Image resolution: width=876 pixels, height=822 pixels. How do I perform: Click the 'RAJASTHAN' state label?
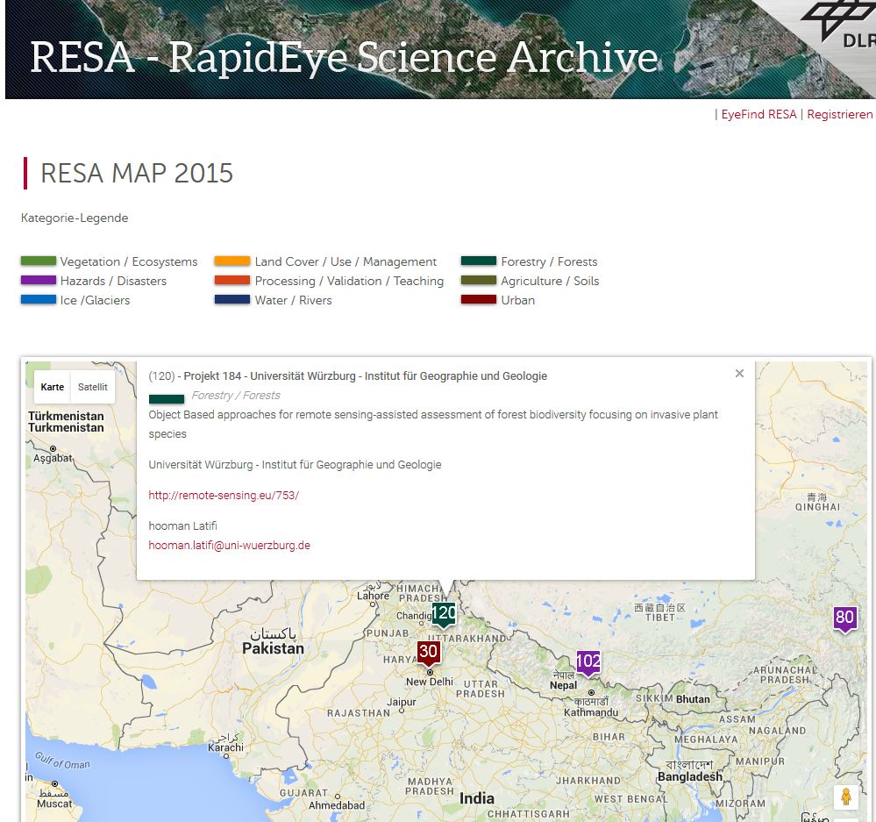pos(359,713)
